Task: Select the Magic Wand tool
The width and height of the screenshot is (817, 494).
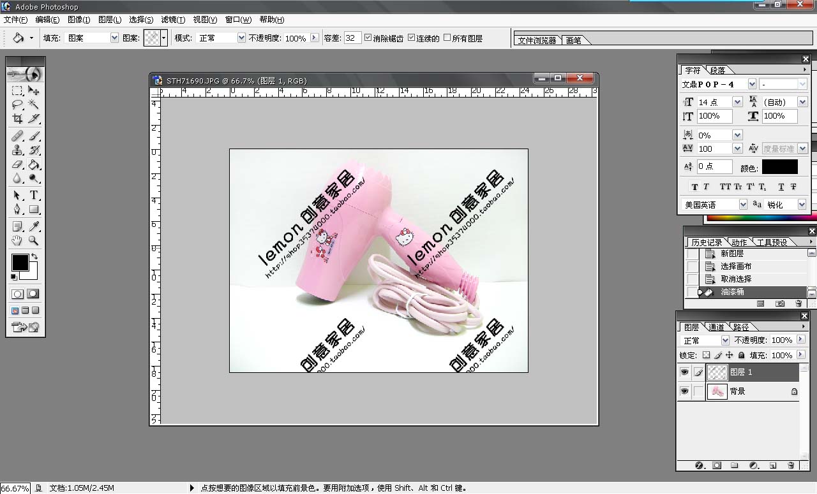Action: [x=34, y=105]
